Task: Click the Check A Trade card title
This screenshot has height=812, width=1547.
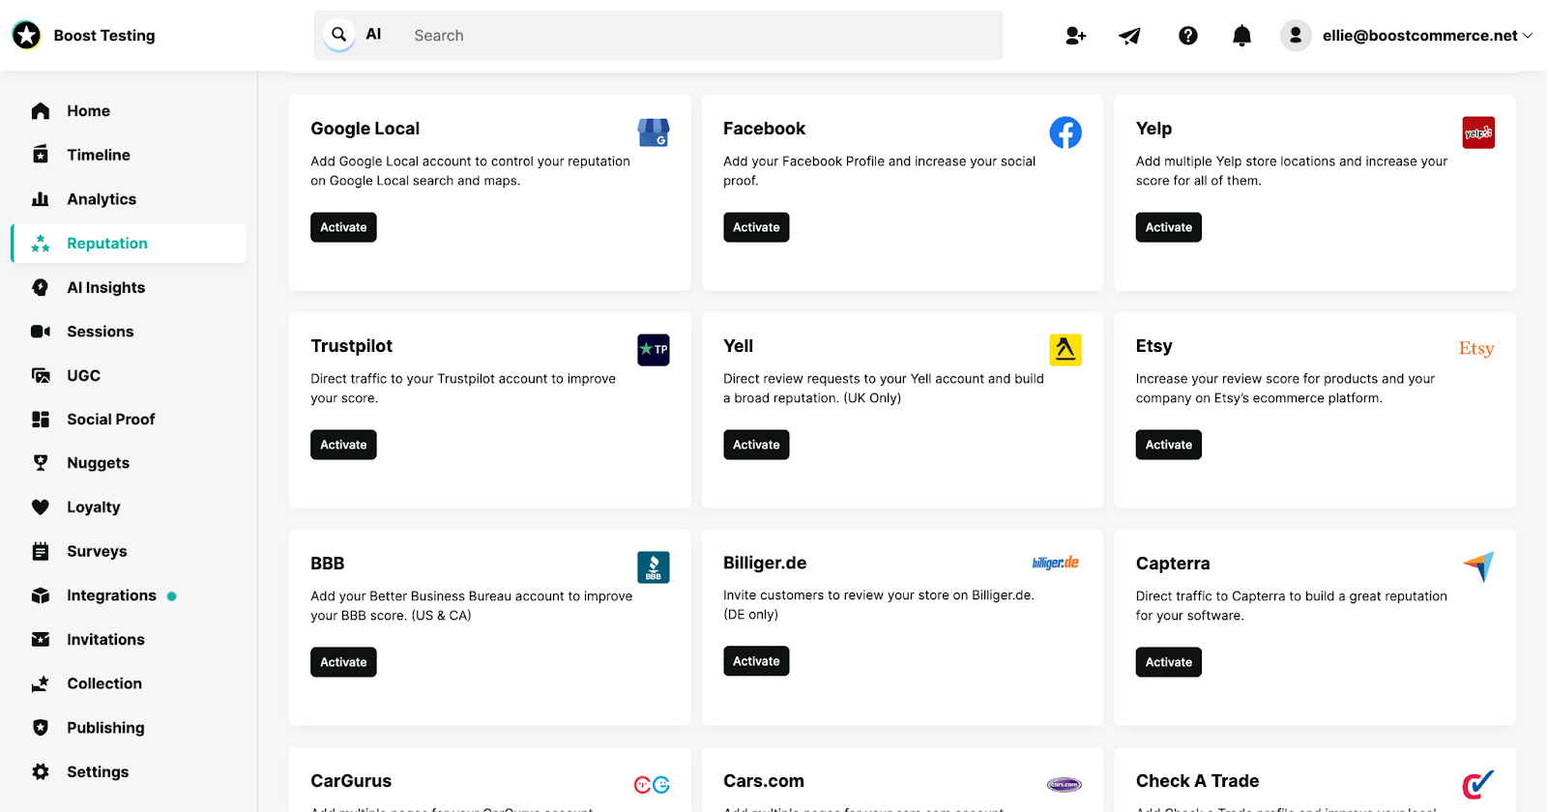Action: (x=1197, y=781)
